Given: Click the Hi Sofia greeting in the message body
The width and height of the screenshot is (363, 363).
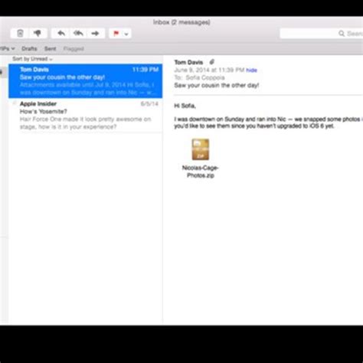Looking at the screenshot, I should [185, 106].
